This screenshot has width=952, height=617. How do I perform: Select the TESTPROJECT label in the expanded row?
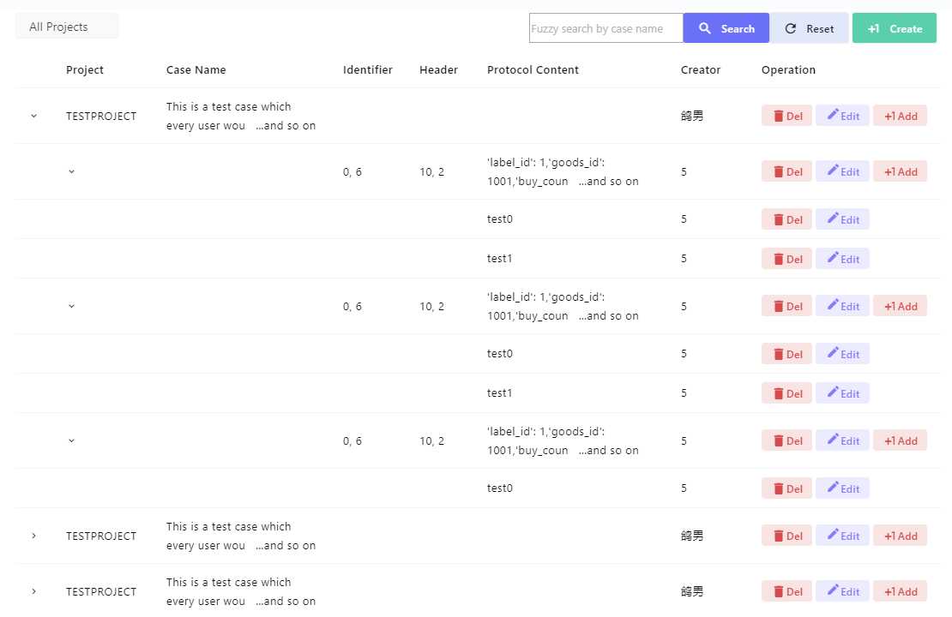[x=101, y=116]
